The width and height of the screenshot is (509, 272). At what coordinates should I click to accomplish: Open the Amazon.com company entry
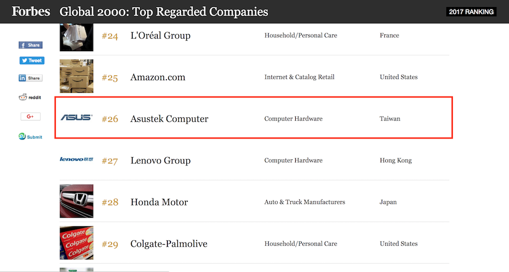pos(158,77)
